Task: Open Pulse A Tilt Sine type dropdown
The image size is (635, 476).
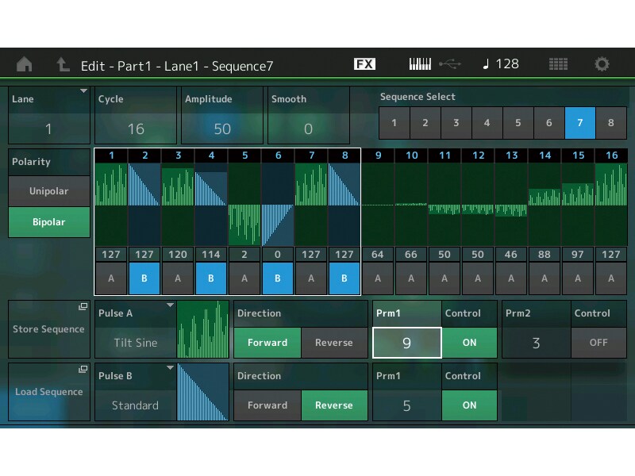Action: pos(136,329)
